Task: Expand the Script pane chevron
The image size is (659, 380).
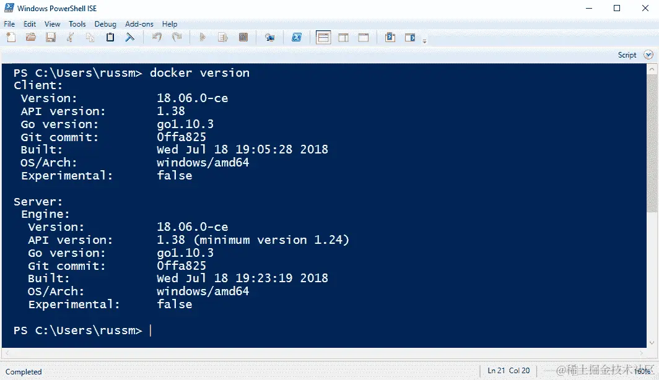Action: (648, 54)
